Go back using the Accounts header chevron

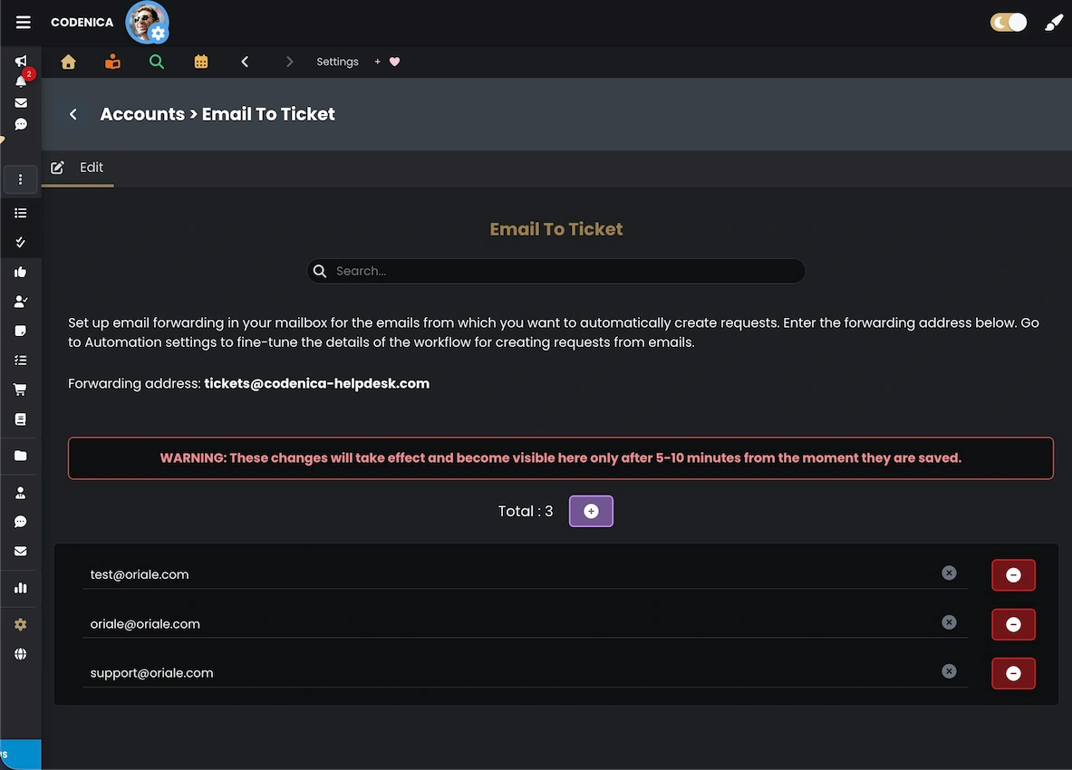point(73,114)
